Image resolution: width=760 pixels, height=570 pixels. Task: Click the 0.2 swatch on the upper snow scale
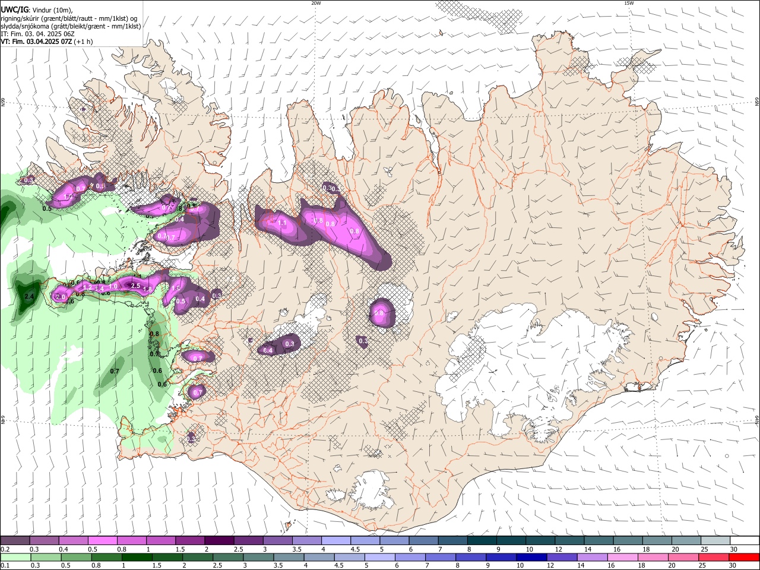[15, 541]
